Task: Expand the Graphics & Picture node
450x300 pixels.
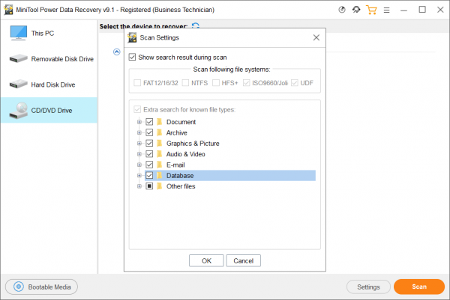Action: [139, 144]
